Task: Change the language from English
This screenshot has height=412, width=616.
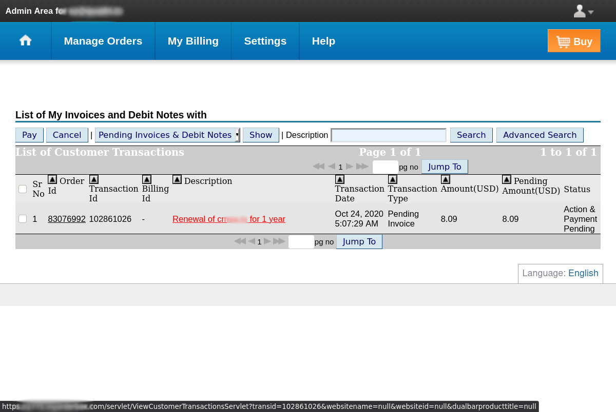Action: 583,273
